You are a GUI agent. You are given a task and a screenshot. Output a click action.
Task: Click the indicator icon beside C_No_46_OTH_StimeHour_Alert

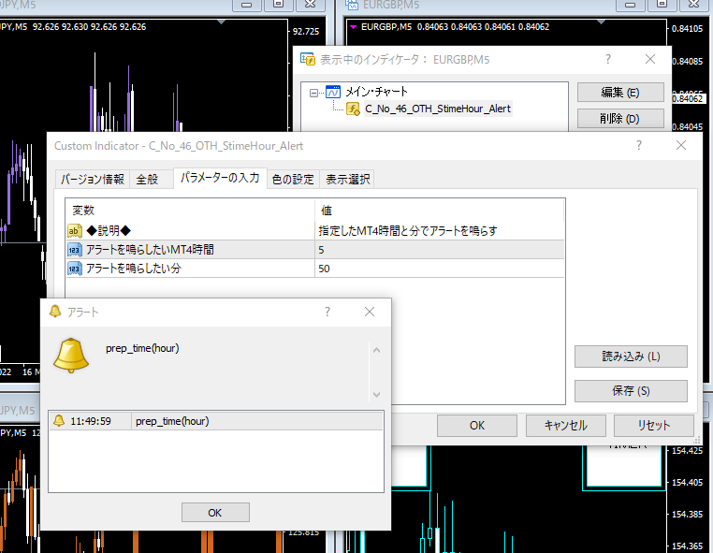pyautogui.click(x=353, y=109)
